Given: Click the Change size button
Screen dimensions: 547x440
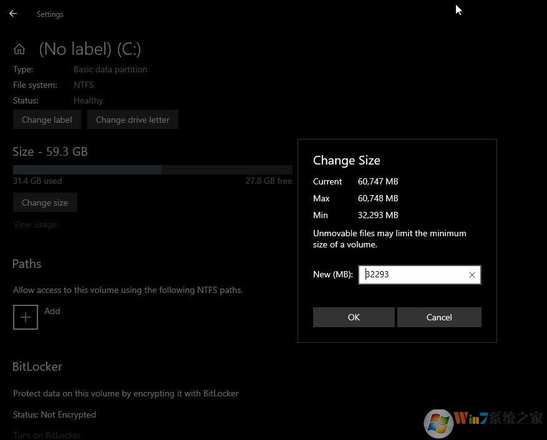Looking at the screenshot, I should [44, 202].
